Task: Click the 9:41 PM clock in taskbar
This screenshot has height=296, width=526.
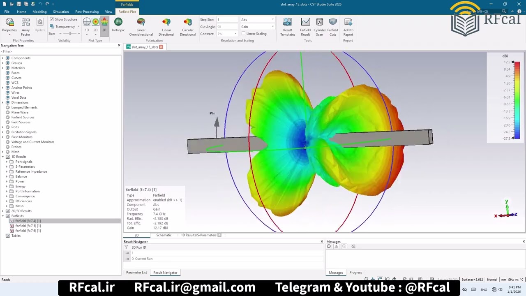Action: point(515,287)
